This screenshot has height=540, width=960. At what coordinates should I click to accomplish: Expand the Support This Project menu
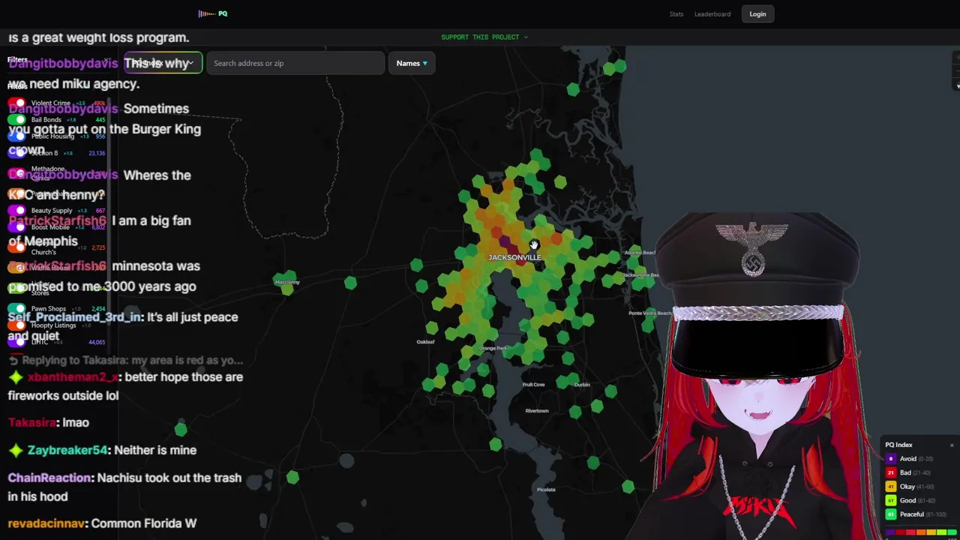[484, 37]
